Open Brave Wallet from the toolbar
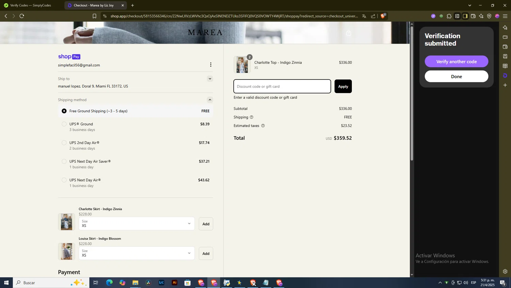Viewport: 511px width, 288px height. tap(473, 16)
